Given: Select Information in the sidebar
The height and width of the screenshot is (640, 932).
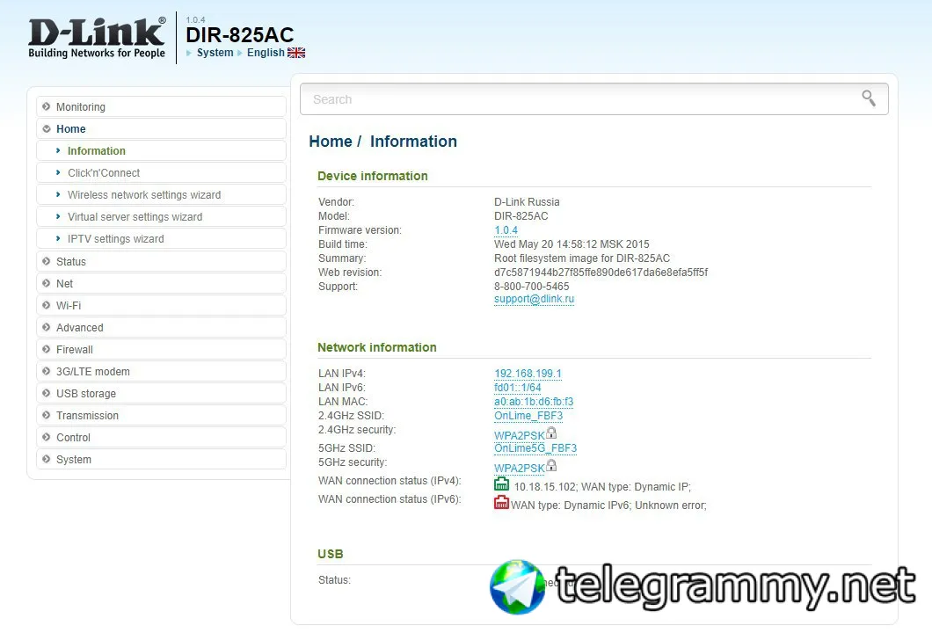Looking at the screenshot, I should pyautogui.click(x=161, y=151).
